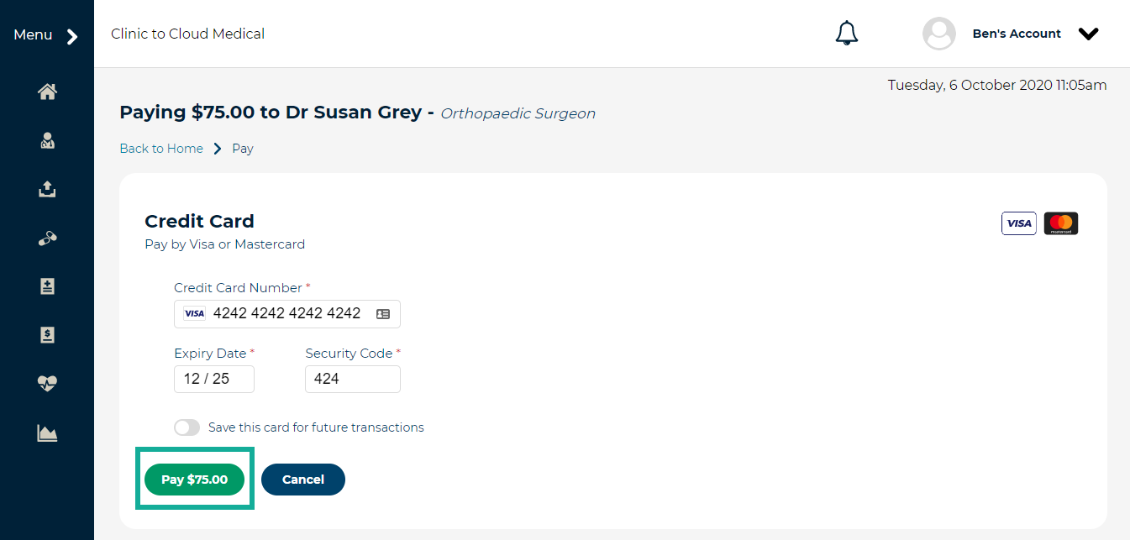Image resolution: width=1130 pixels, height=540 pixels.
Task: Select the medications pill icon
Action: tap(47, 239)
